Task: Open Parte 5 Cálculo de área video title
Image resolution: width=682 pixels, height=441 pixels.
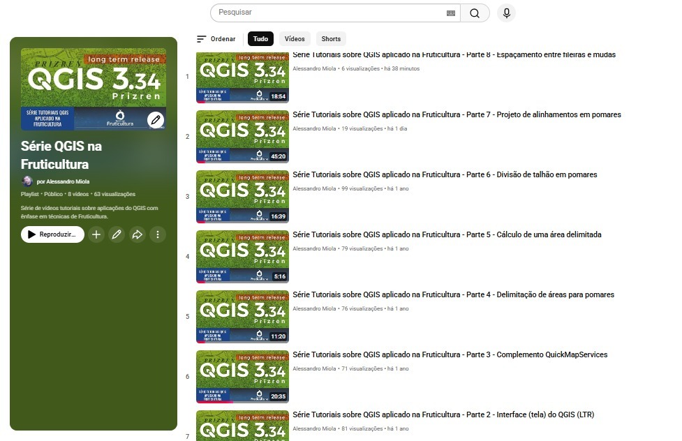Action: pyautogui.click(x=447, y=234)
